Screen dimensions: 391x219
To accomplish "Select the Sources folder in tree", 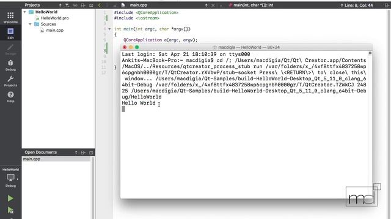I will 48,24.
